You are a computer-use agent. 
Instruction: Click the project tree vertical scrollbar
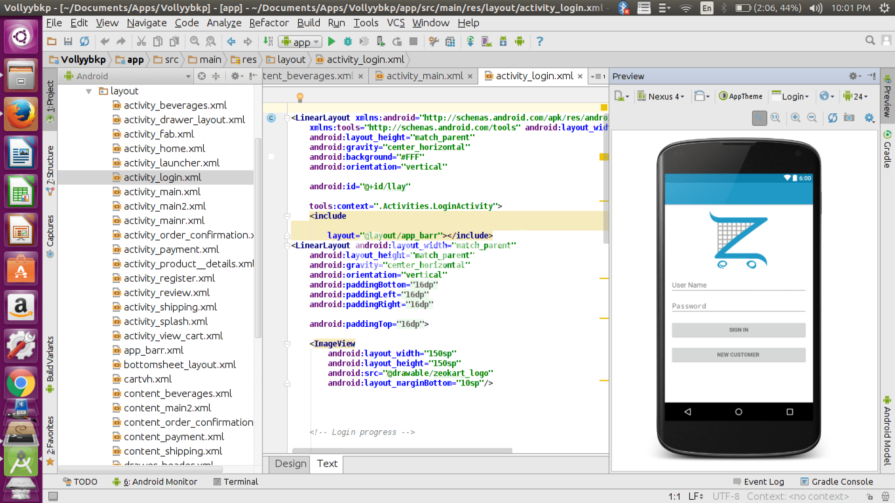click(258, 238)
